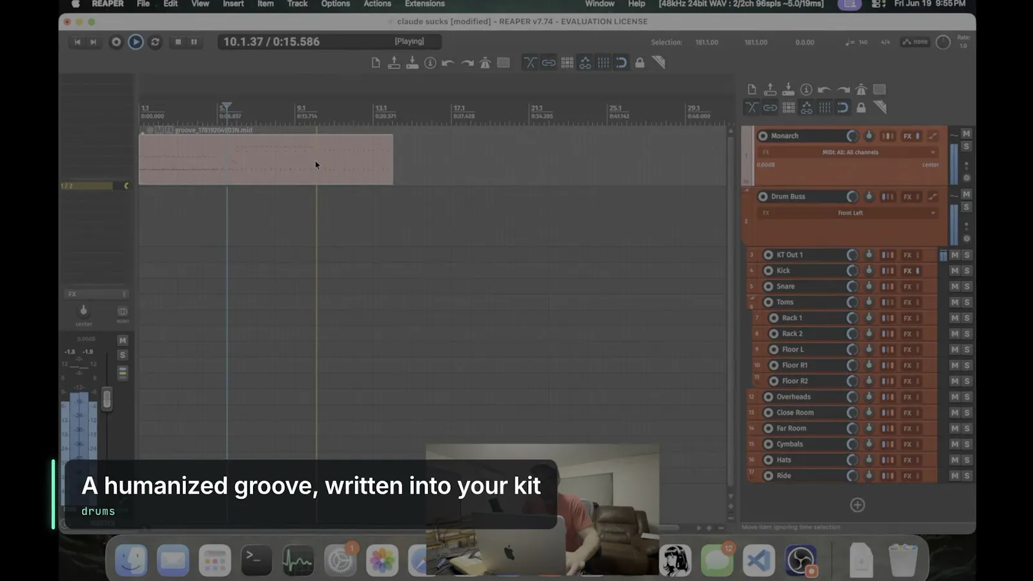Click Redo arrow in main toolbar

(467, 63)
